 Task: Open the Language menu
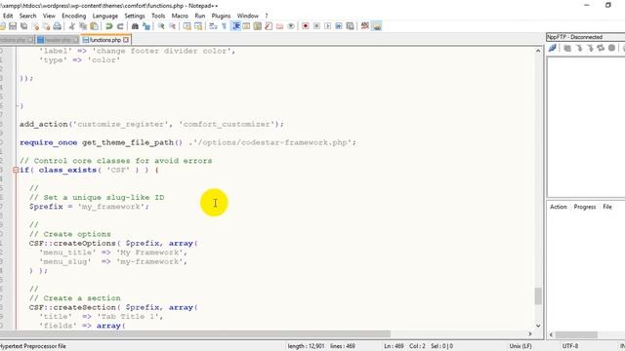[105, 16]
